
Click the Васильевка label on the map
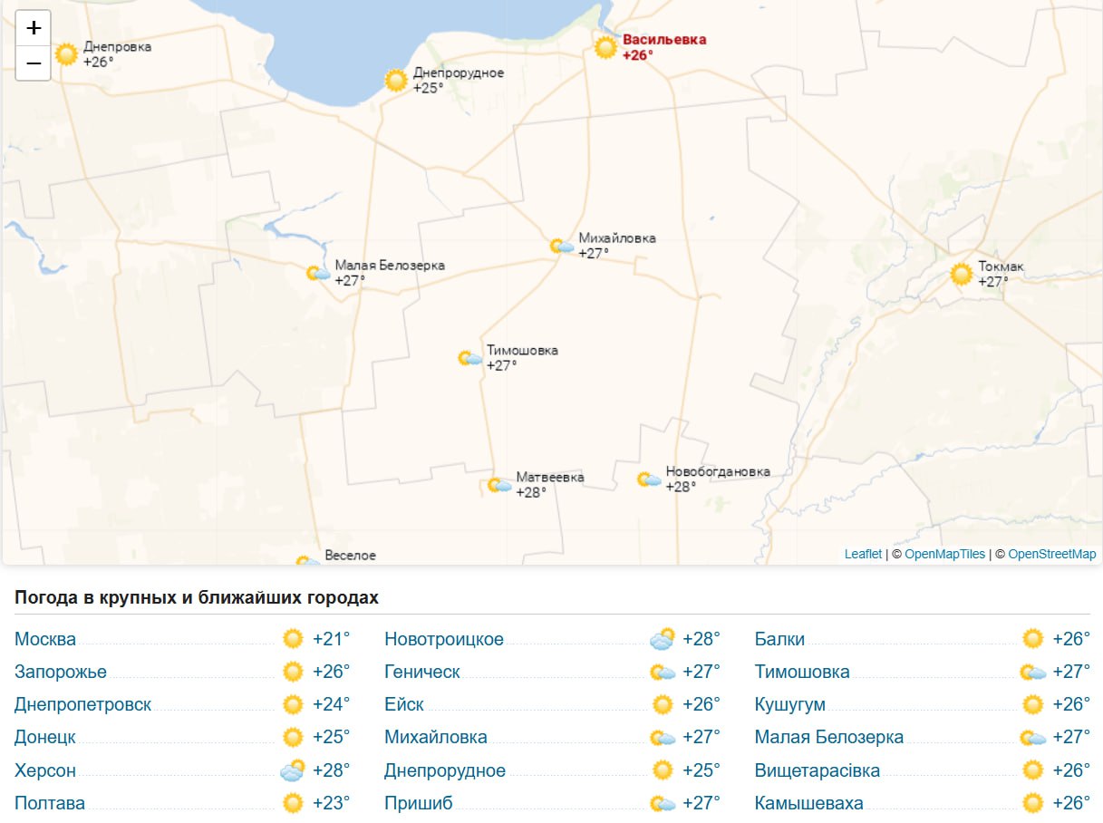664,40
